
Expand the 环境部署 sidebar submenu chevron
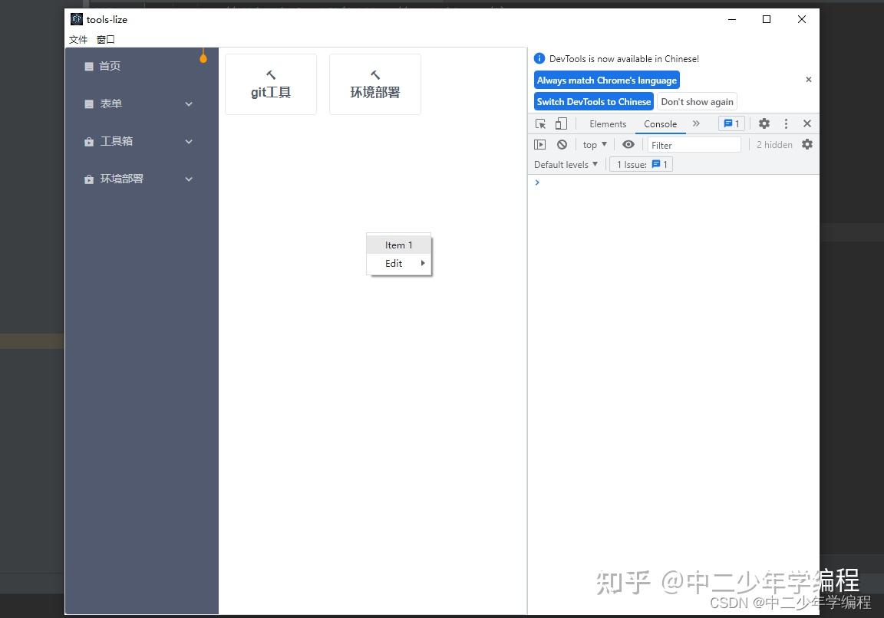[x=189, y=179]
